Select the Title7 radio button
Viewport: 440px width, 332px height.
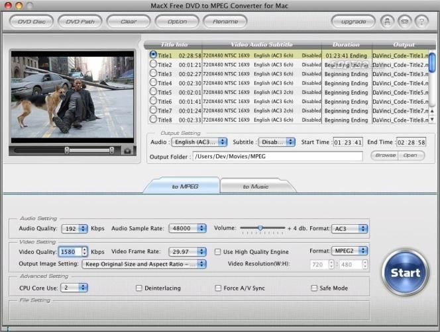tap(153, 110)
